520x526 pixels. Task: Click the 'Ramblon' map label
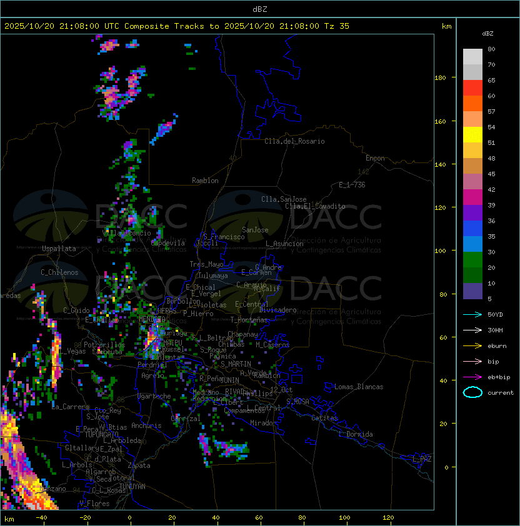point(205,181)
